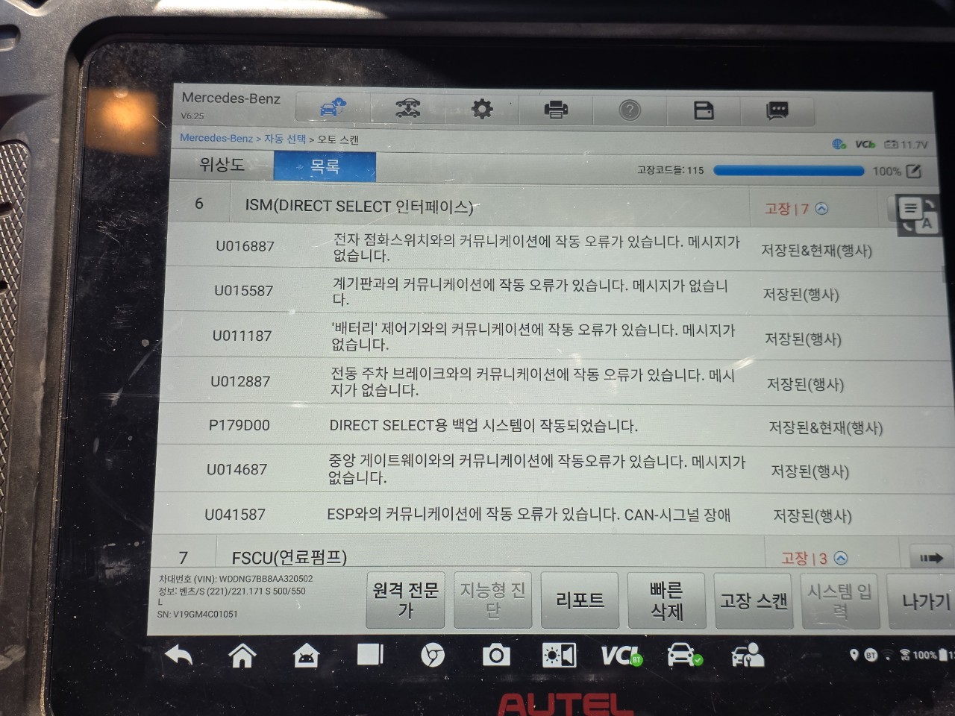The height and width of the screenshot is (716, 955).
Task: Tap the translate overlay icon
Action: pyautogui.click(x=918, y=215)
